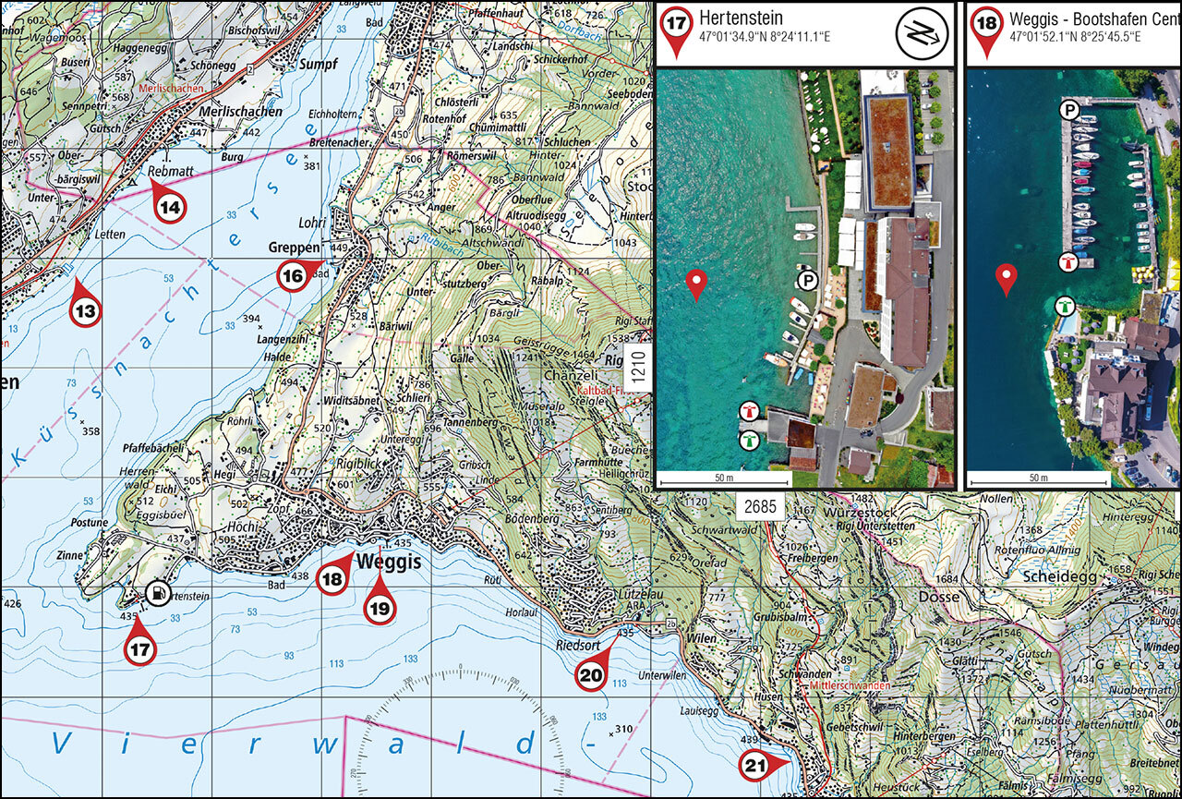The height and width of the screenshot is (799, 1182).
Task: Open map marker 19 below Weggis
Action: coord(380,607)
